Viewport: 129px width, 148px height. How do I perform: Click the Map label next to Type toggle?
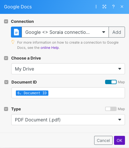click(x=121, y=109)
